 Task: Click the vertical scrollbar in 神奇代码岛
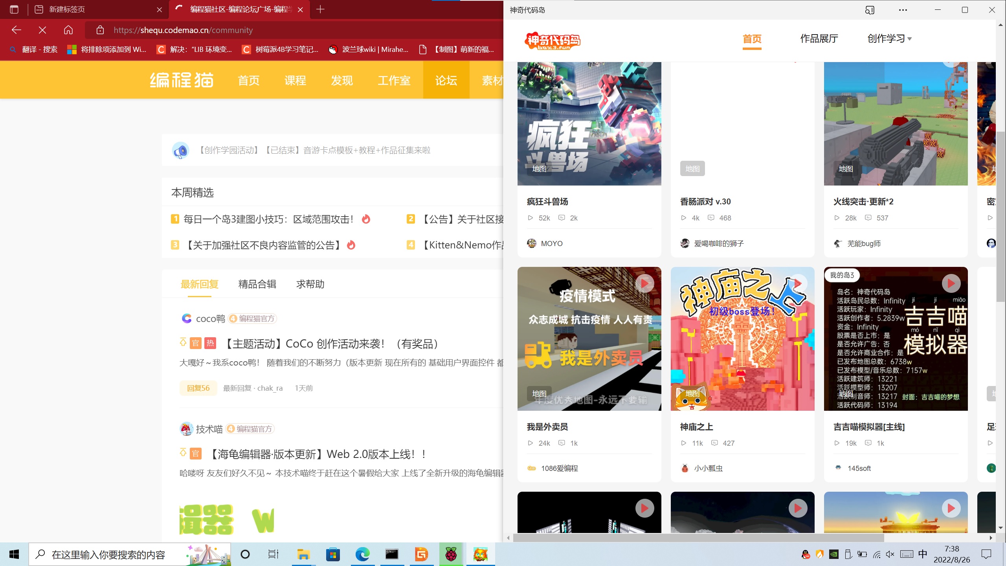coord(1000,217)
